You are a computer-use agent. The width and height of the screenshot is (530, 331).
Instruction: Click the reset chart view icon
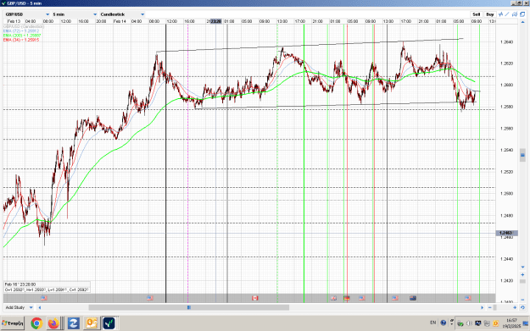click(x=522, y=307)
